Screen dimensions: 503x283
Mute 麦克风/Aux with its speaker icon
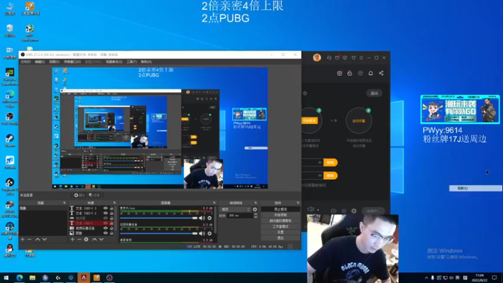[202, 218]
